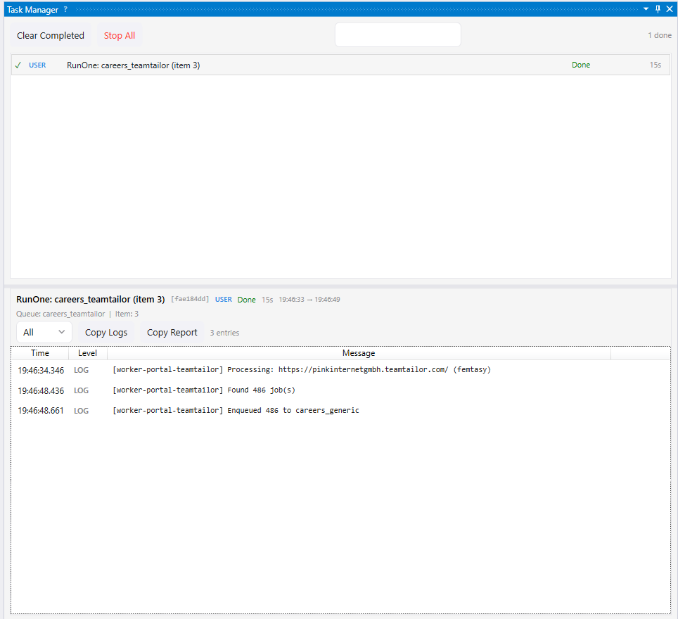Click the green checkmark on the RunOne task
This screenshot has width=678, height=619.
pyautogui.click(x=18, y=65)
